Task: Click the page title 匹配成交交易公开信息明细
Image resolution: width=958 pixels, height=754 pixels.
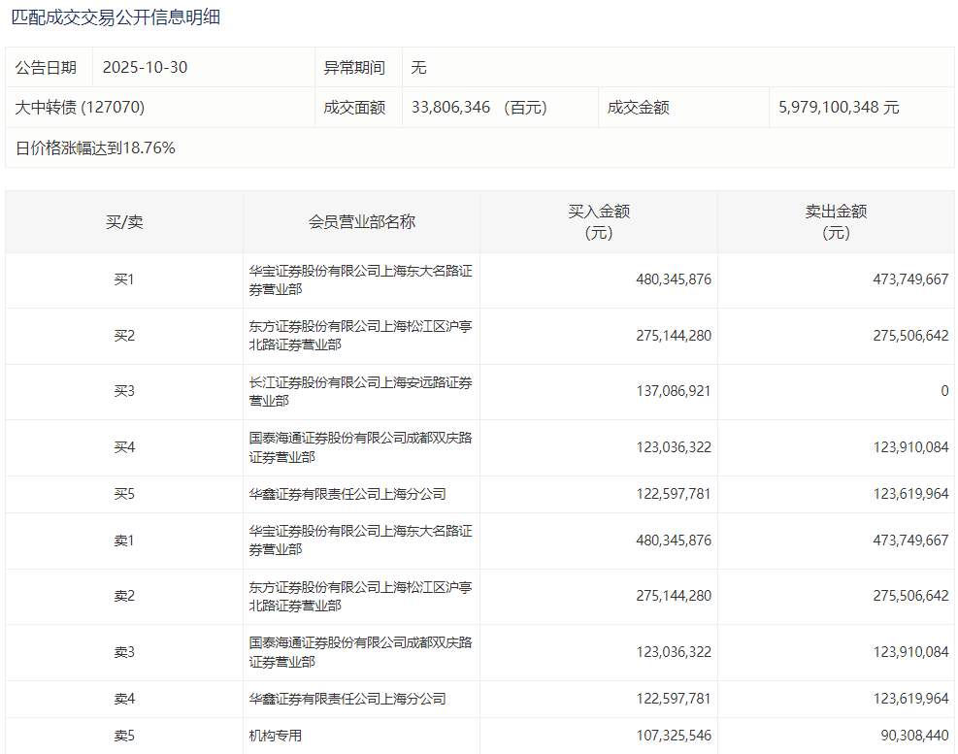Action: pyautogui.click(x=116, y=17)
